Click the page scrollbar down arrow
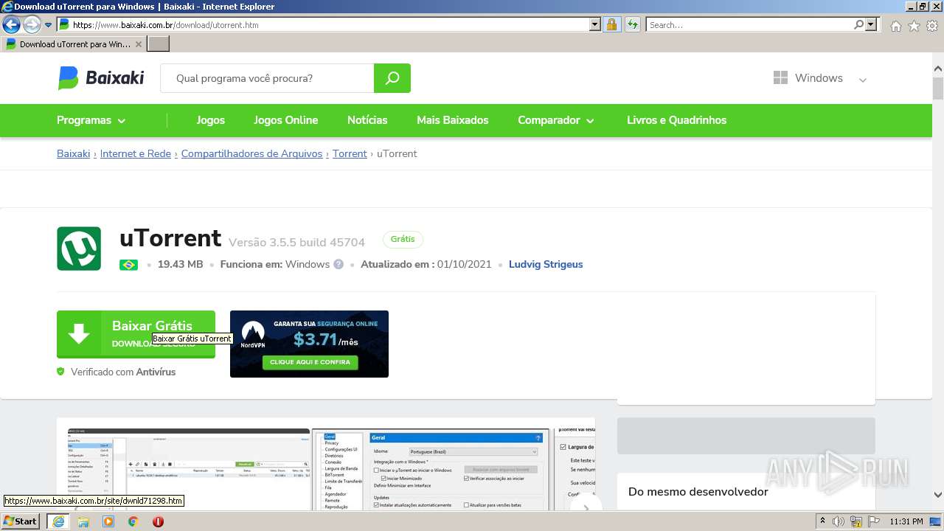The image size is (944, 531). [938, 495]
